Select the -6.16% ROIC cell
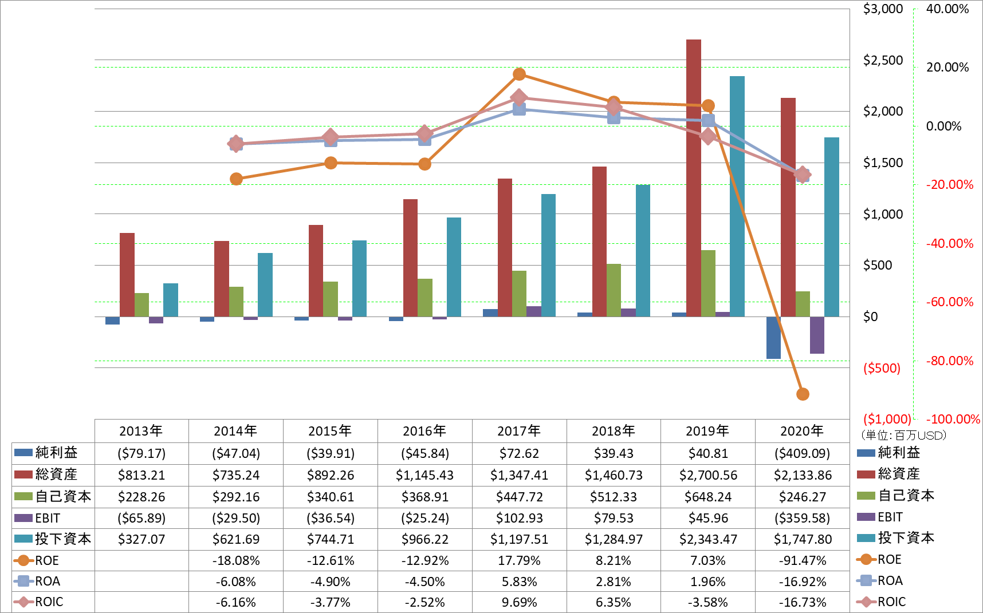983x613 pixels. [236, 602]
